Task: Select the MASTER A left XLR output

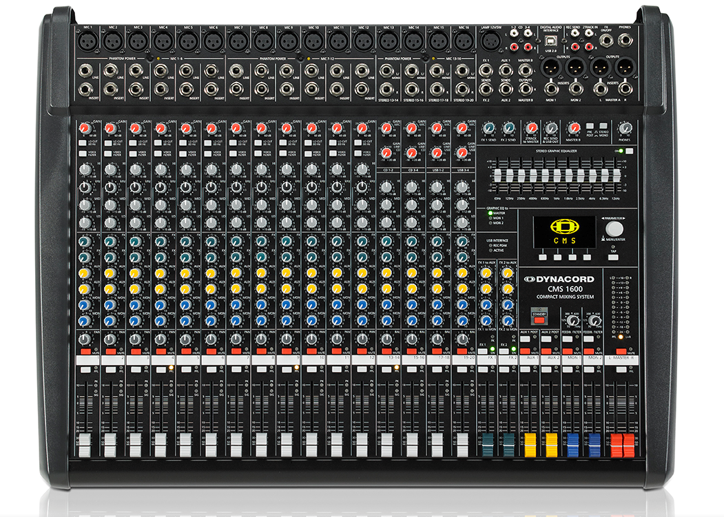Action: click(600, 67)
